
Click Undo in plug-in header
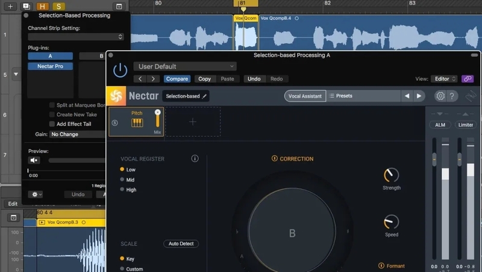254,79
